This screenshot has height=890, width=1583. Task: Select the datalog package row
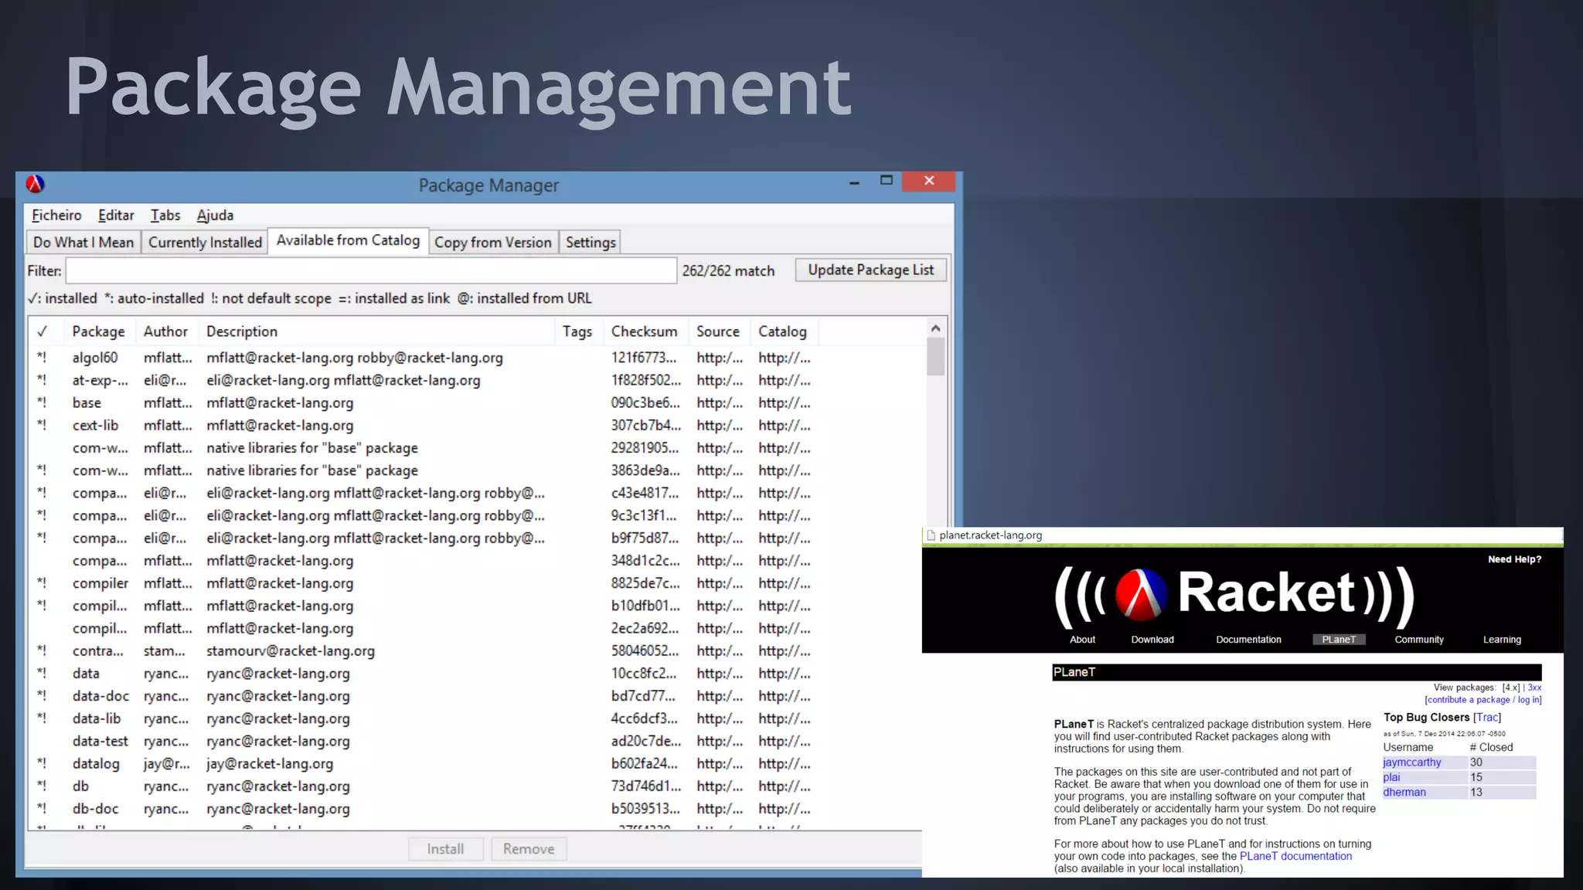477,763
